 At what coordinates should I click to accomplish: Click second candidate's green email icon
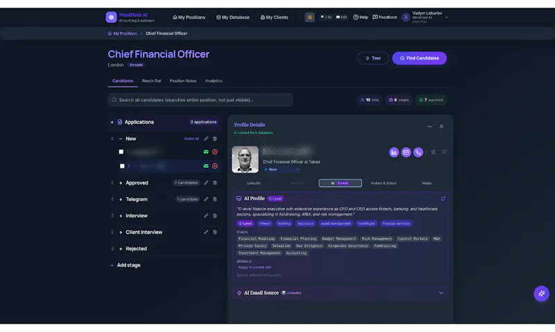205,166
